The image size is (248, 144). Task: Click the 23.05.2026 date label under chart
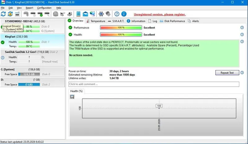[159, 125]
